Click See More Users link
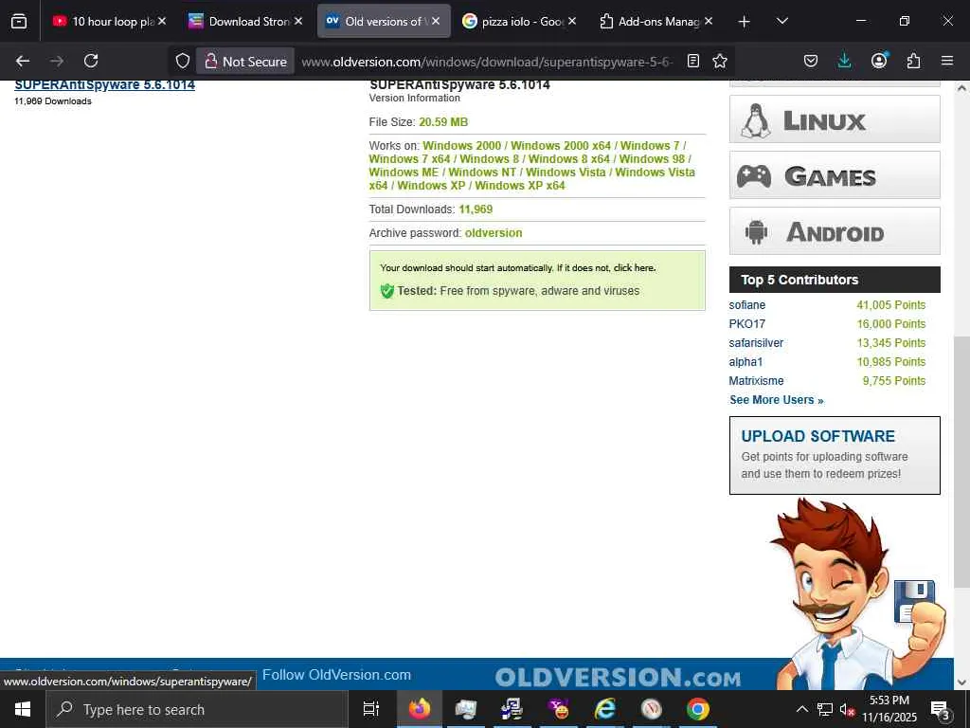The height and width of the screenshot is (728, 970). [777, 400]
